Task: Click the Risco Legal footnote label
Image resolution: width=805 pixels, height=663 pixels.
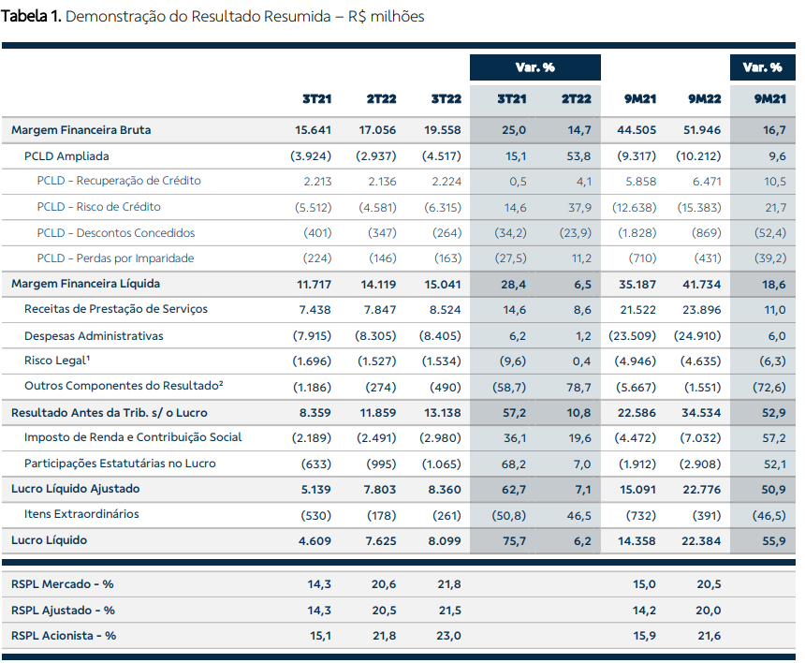Action: click(x=57, y=361)
